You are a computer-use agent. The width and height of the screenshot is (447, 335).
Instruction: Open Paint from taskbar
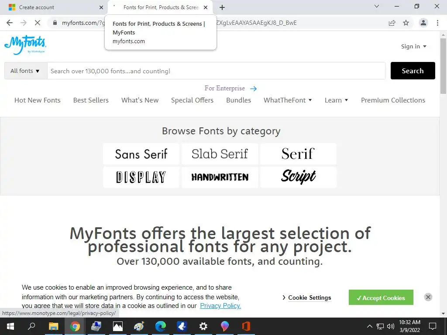pyautogui.click(x=139, y=326)
